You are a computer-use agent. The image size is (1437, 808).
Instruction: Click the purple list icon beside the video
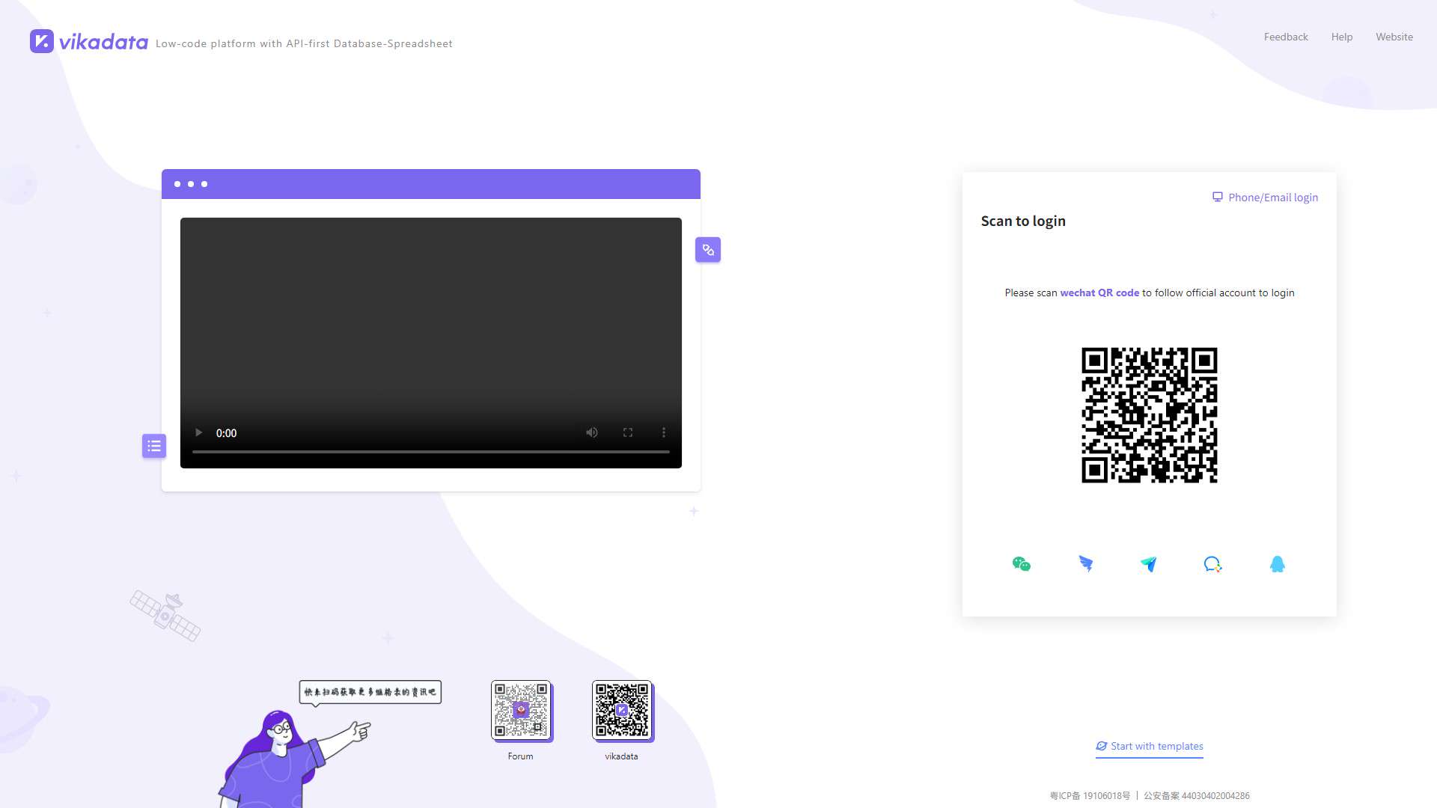point(154,446)
